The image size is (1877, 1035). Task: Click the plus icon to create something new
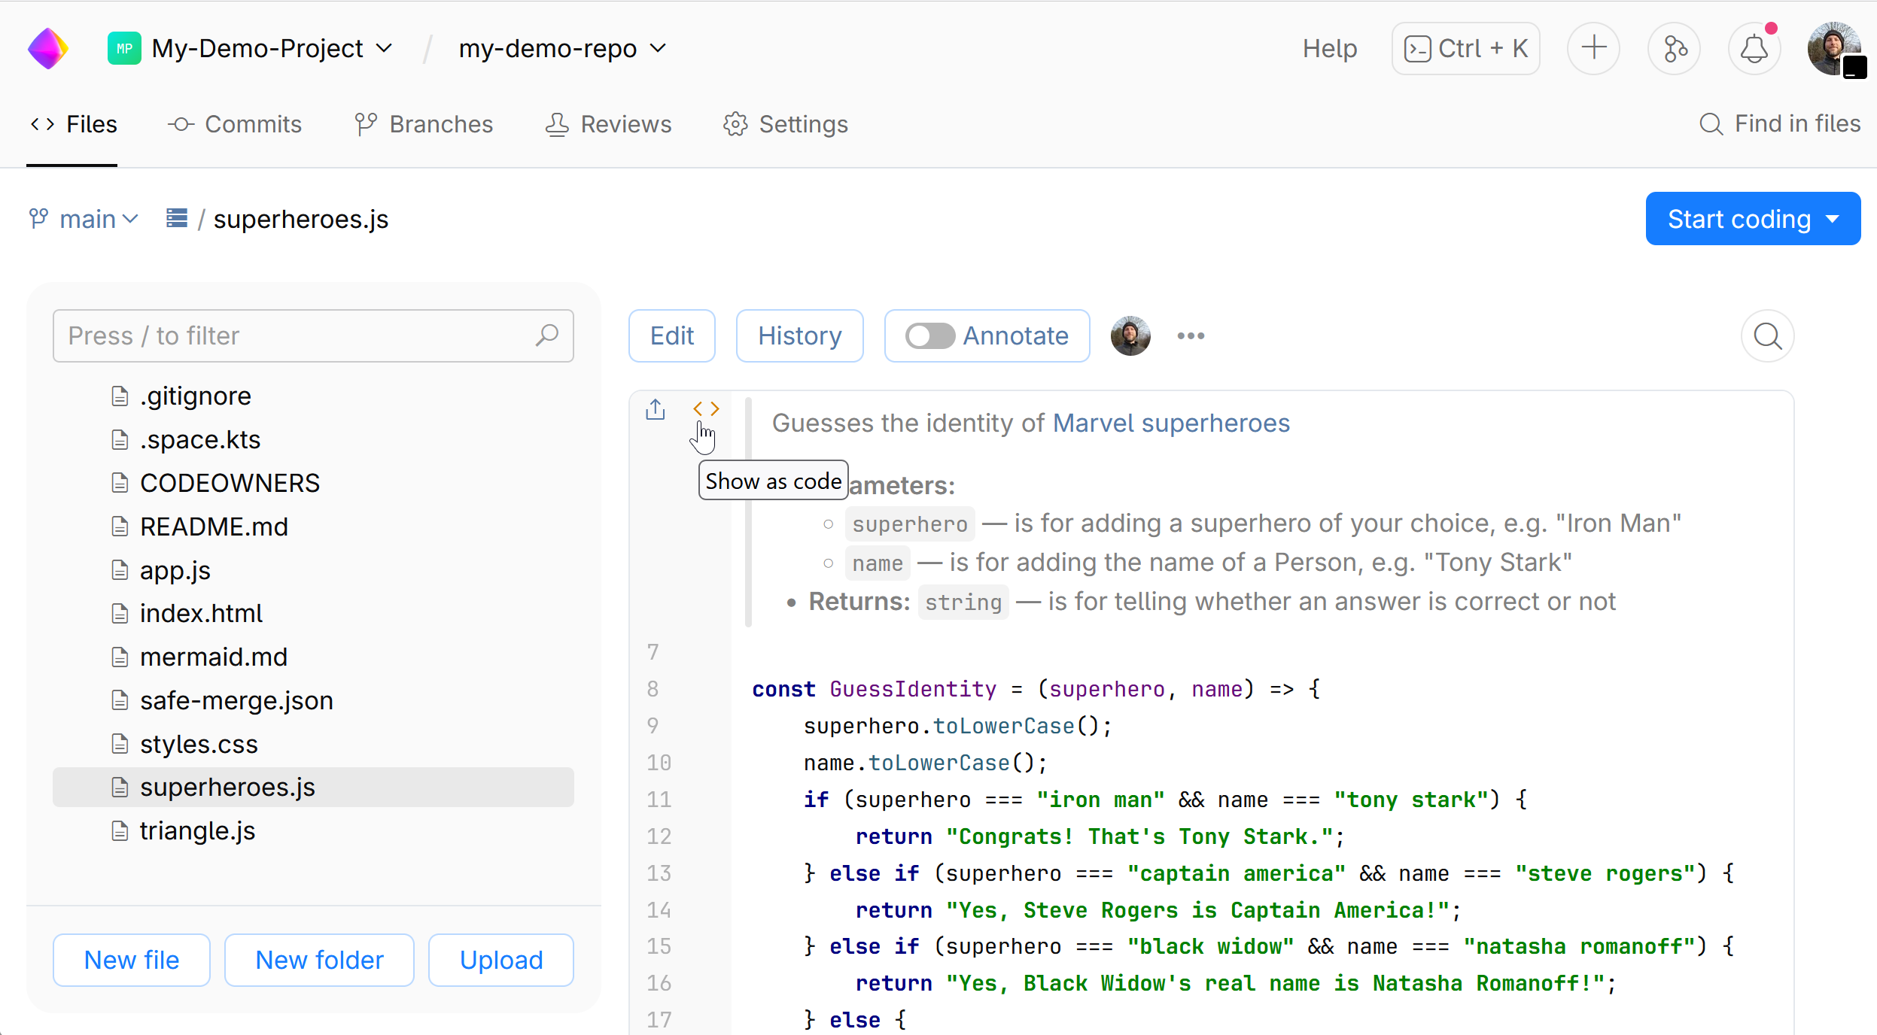click(x=1593, y=48)
